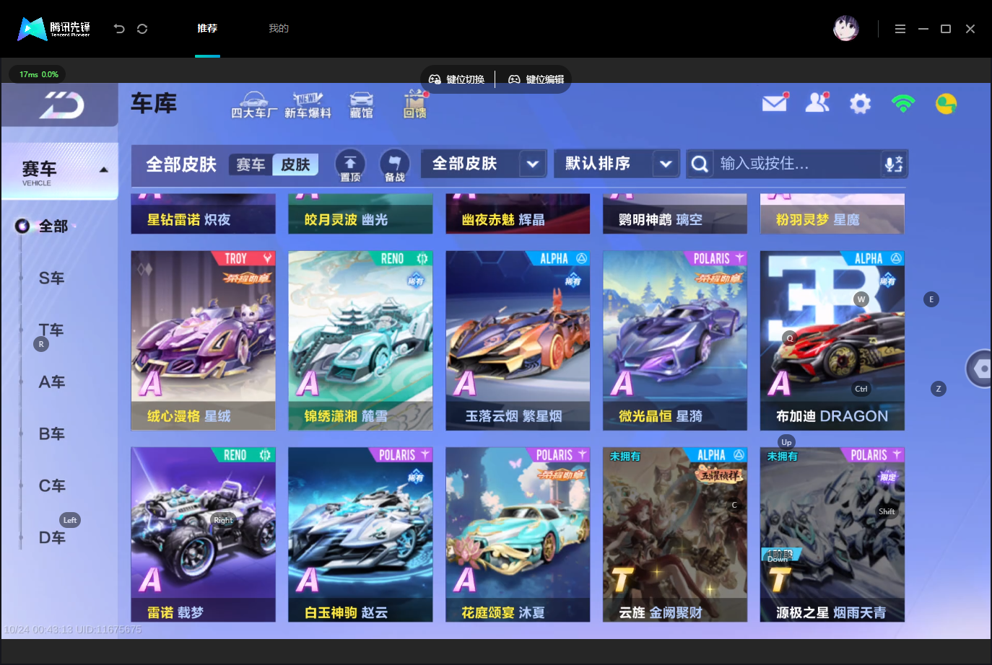Click the green Wi-Fi signal icon

(903, 104)
